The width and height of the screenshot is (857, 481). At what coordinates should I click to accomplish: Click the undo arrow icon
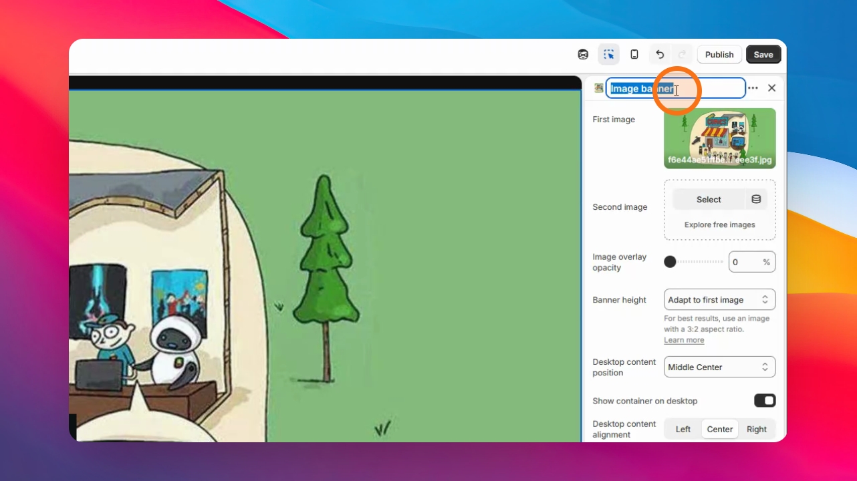[660, 55]
